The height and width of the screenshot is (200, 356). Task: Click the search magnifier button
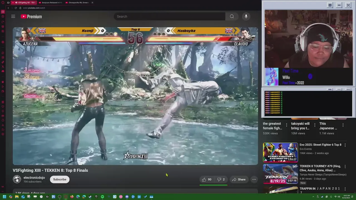point(232,16)
